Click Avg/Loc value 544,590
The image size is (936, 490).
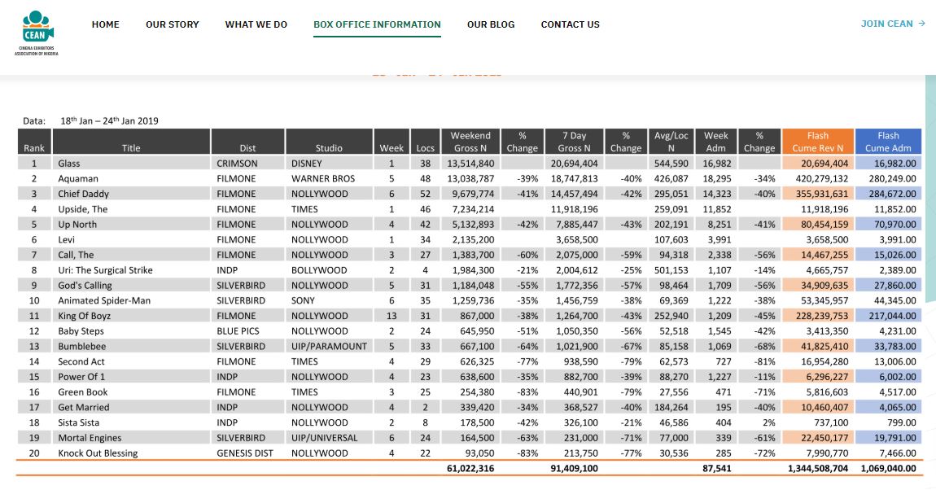pyautogui.click(x=671, y=164)
